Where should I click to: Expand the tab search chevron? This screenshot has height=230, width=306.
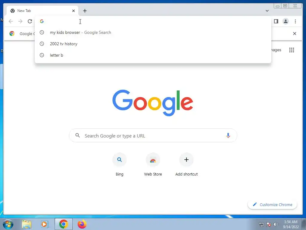[267, 11]
